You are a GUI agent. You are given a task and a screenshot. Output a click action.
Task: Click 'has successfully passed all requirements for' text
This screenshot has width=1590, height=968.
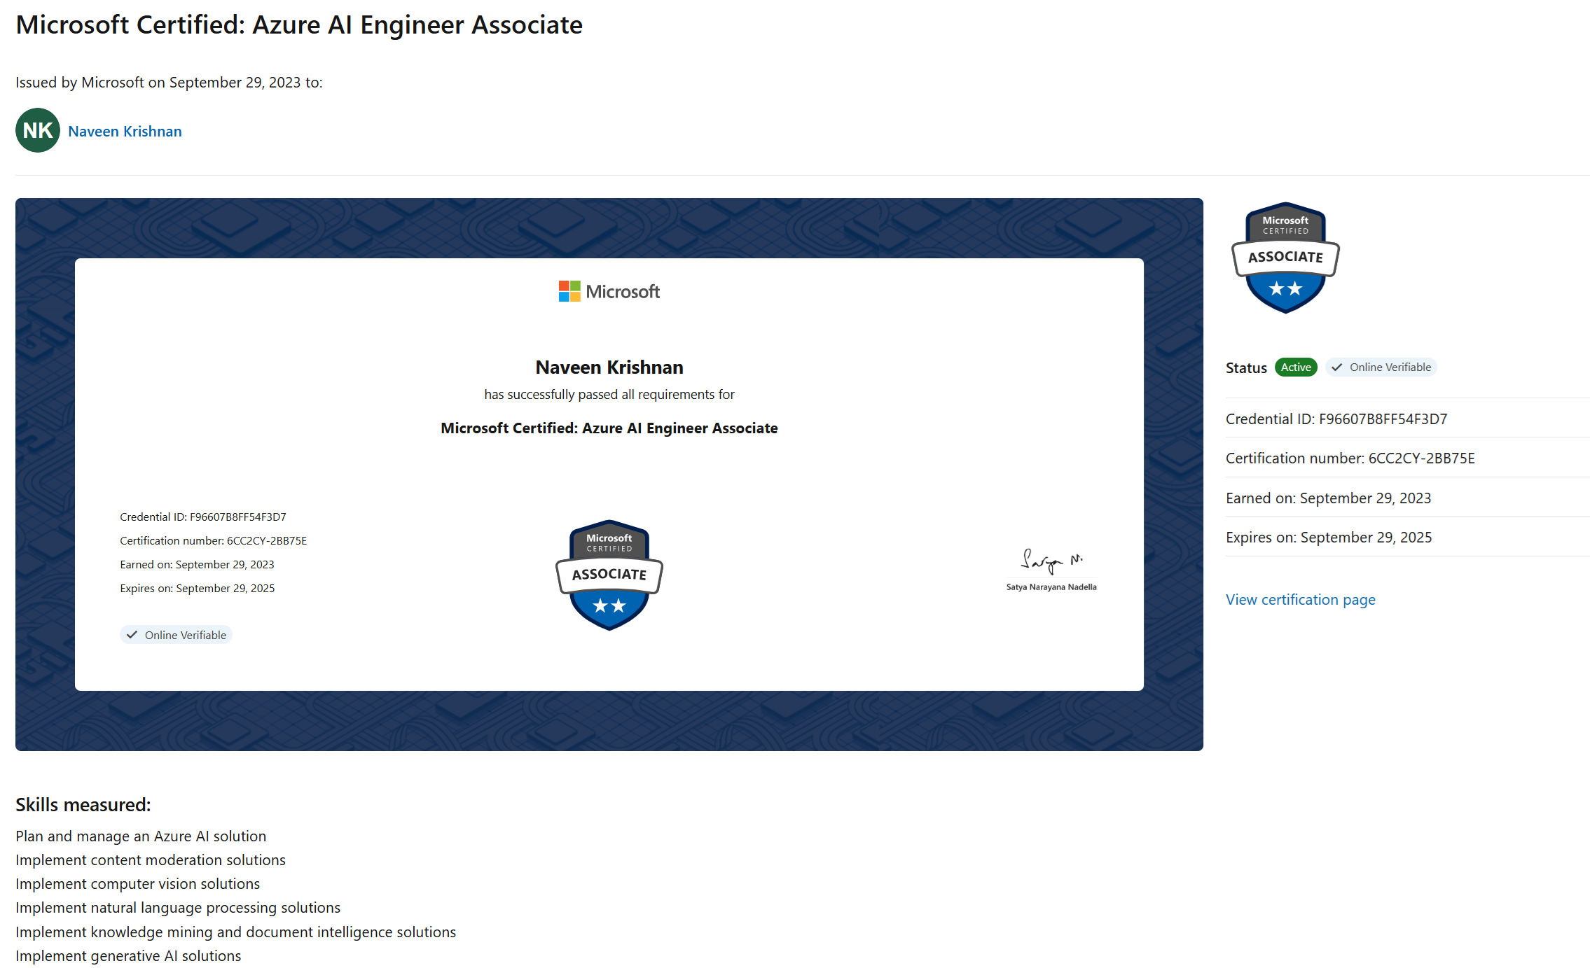pyautogui.click(x=609, y=395)
